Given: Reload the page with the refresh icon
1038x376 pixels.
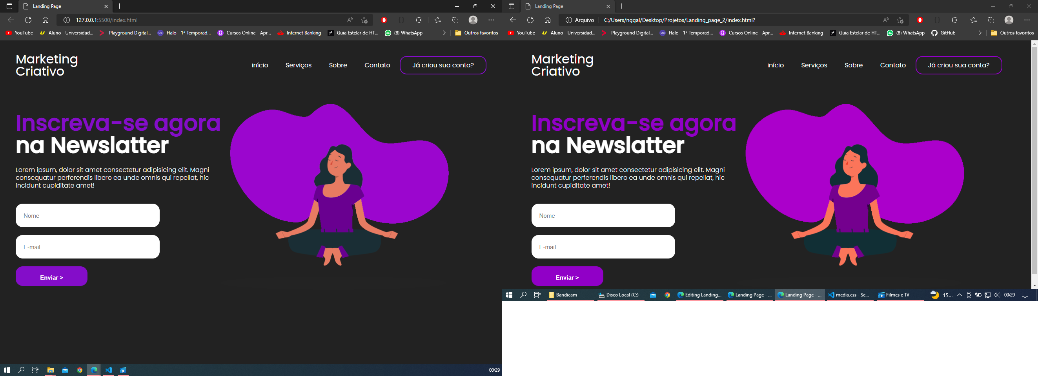Looking at the screenshot, I should pos(28,20).
